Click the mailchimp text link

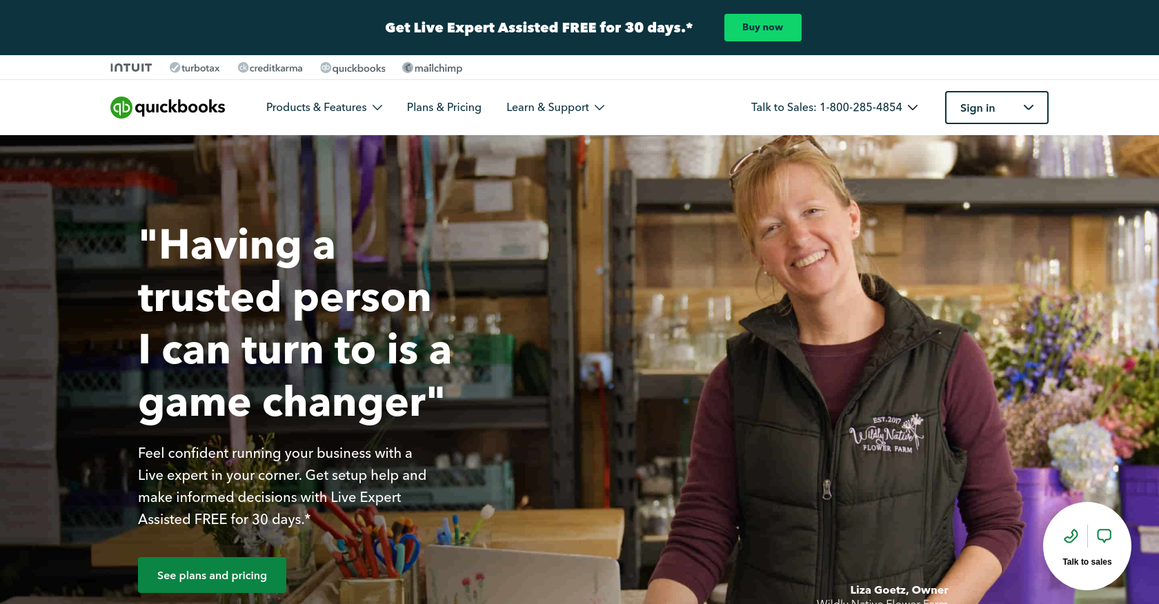(x=438, y=68)
